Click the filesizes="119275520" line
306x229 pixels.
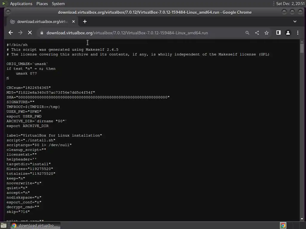click(30, 169)
